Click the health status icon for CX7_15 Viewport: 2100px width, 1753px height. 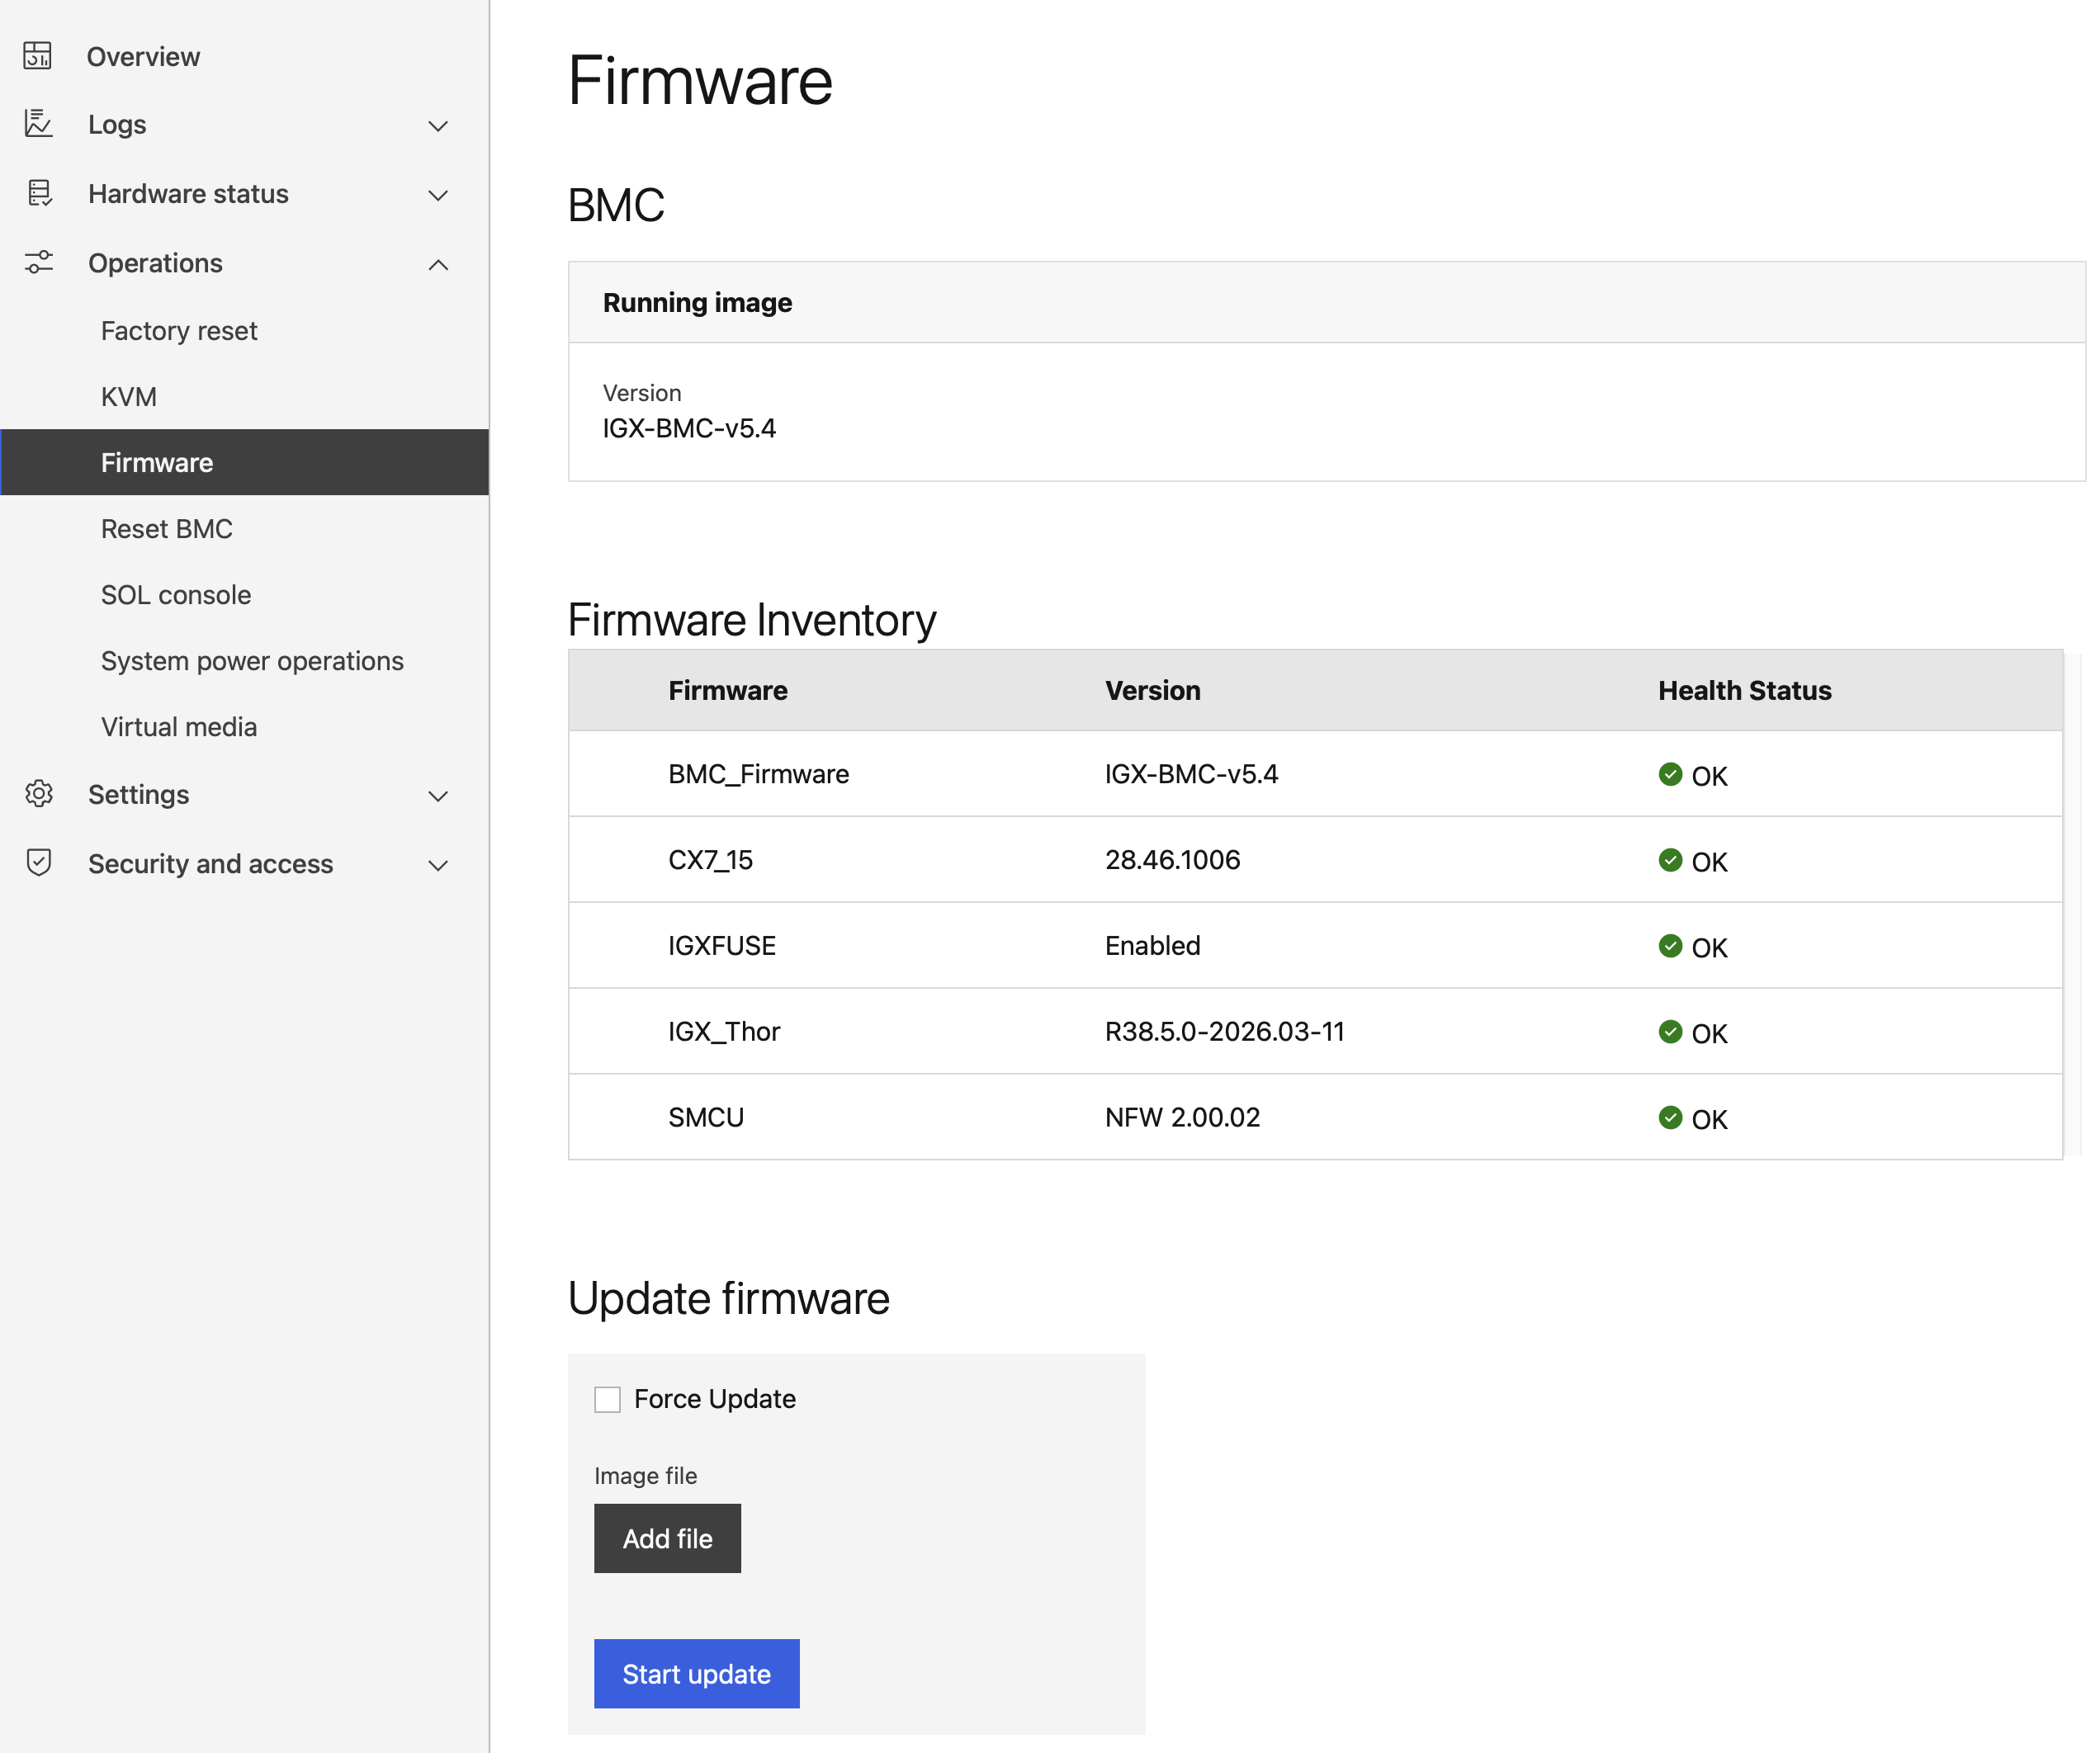point(1670,860)
